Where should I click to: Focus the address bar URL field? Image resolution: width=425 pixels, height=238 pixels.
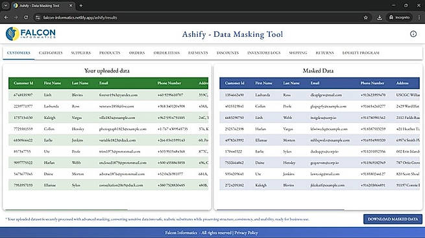200,17
